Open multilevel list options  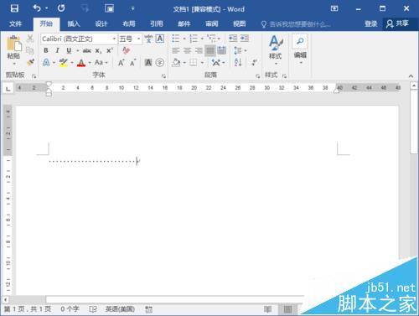coord(214,38)
